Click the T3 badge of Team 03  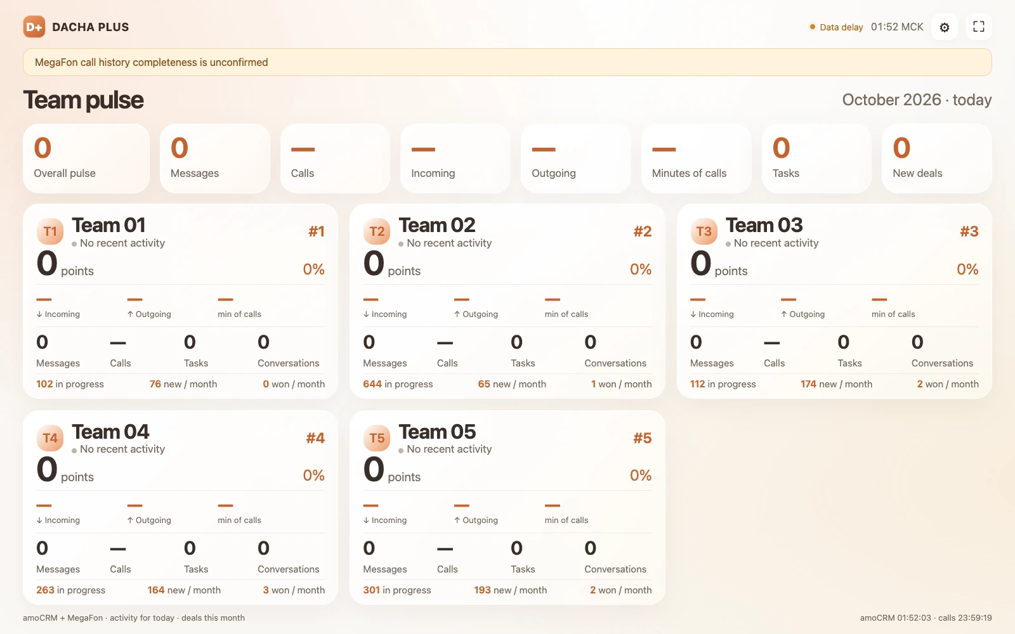click(704, 231)
